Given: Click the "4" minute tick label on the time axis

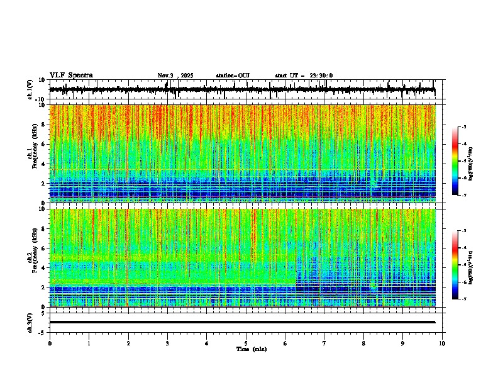Looking at the screenshot, I should coord(207,343).
